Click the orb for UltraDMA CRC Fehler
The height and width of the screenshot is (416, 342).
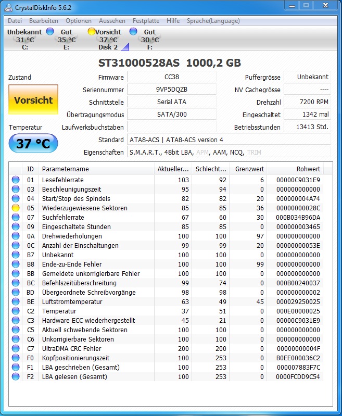tap(16, 348)
